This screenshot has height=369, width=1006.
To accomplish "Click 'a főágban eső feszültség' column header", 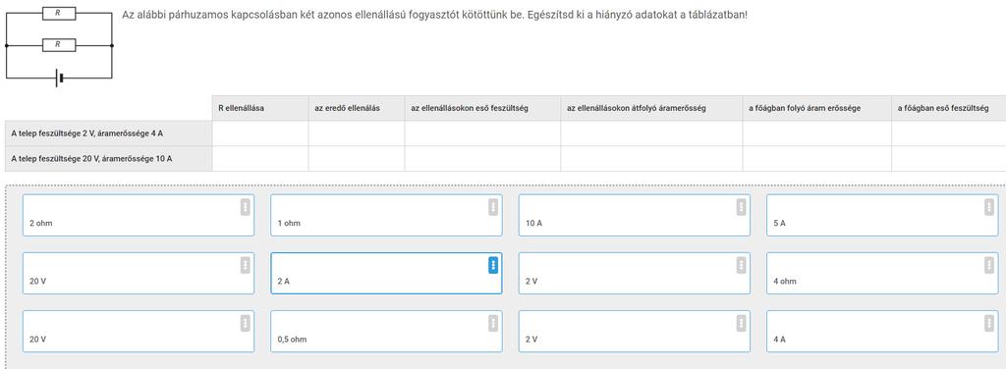I will click(x=949, y=108).
